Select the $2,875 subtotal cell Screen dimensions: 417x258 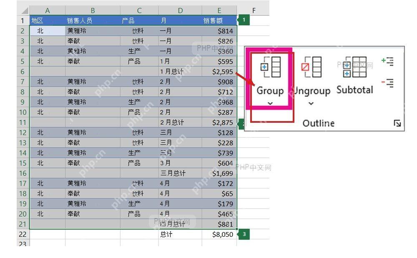point(219,122)
